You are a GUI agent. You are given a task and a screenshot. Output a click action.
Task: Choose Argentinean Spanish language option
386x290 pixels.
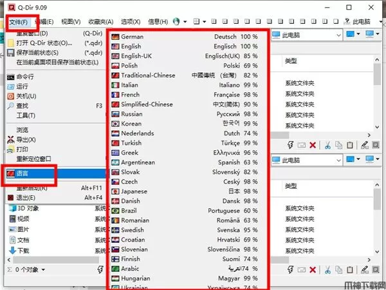tap(185, 162)
